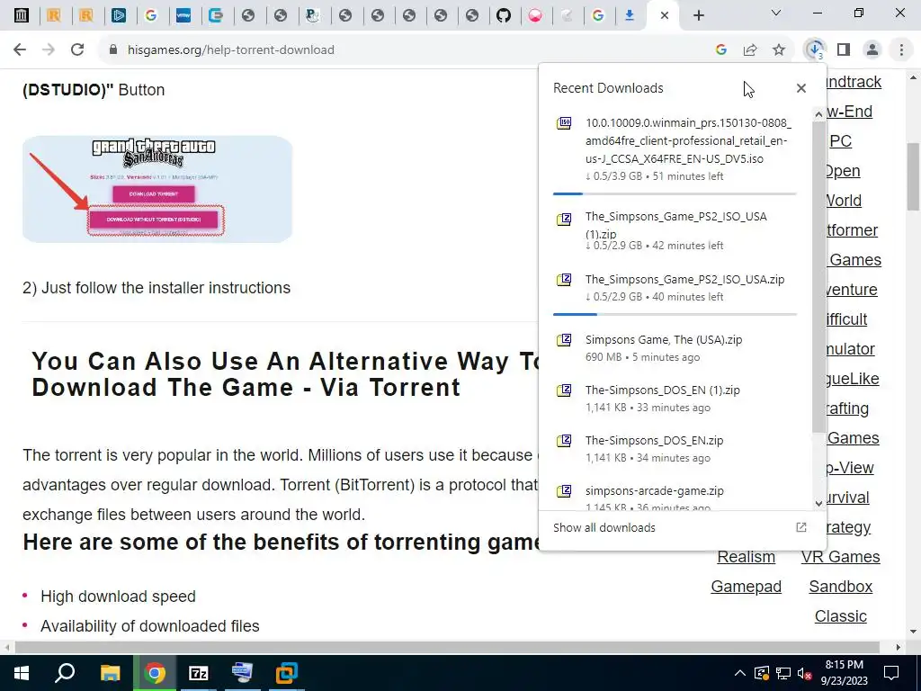The height and width of the screenshot is (691, 921).
Task: Switch to the tab with blue download icon
Action: click(630, 16)
